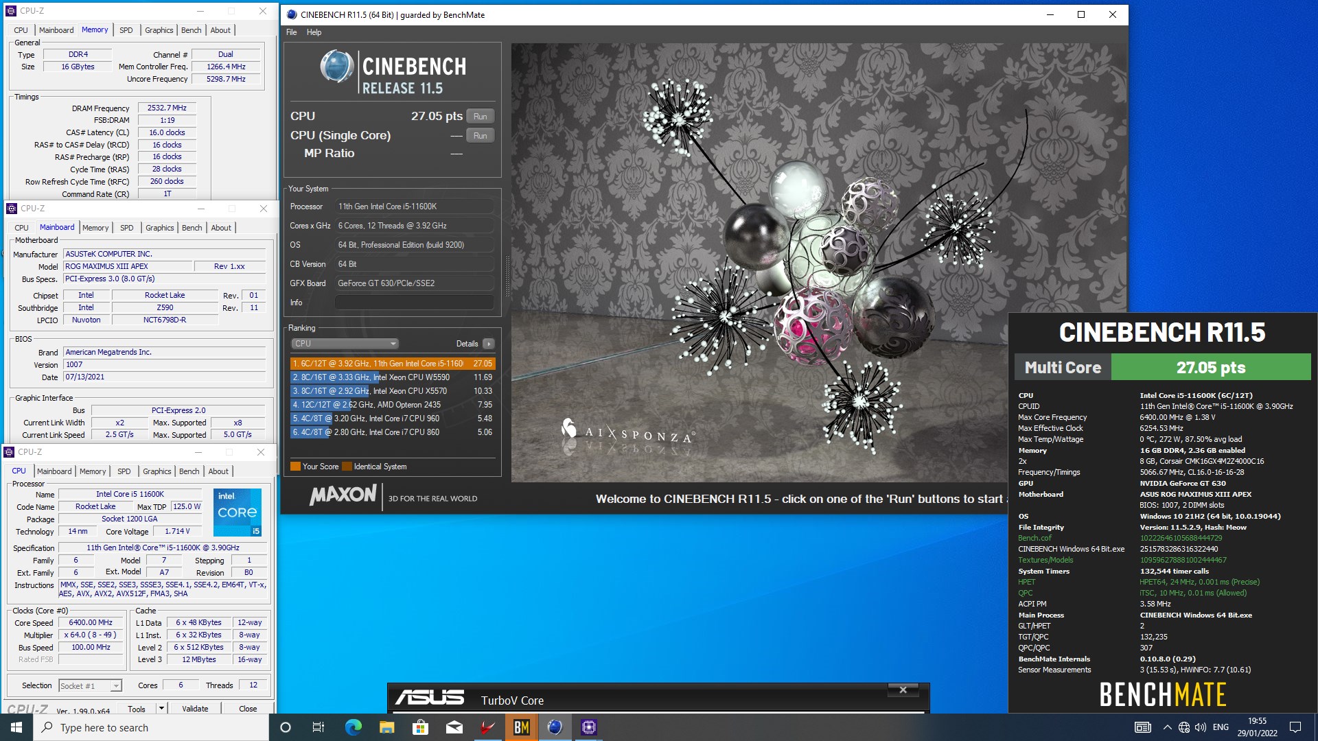Image resolution: width=1318 pixels, height=741 pixels.
Task: Click the ROG MAXIMUS XIII APEX model field
Action: click(x=126, y=266)
